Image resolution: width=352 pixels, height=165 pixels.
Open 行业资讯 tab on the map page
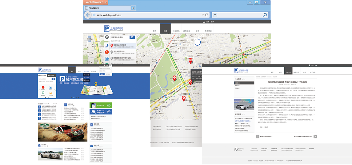[176, 31]
